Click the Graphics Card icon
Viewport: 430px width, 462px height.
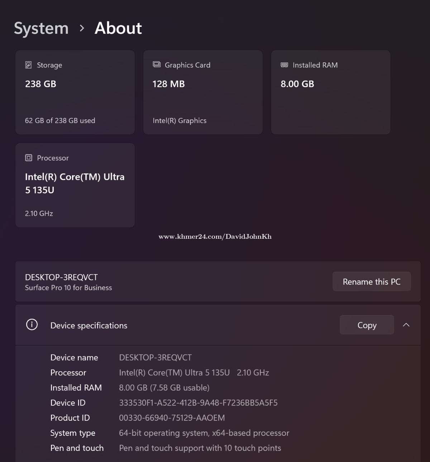pyautogui.click(x=157, y=65)
